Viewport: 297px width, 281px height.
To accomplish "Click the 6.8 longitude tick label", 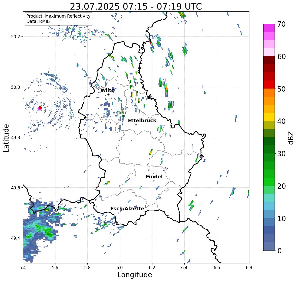I will [249, 268].
